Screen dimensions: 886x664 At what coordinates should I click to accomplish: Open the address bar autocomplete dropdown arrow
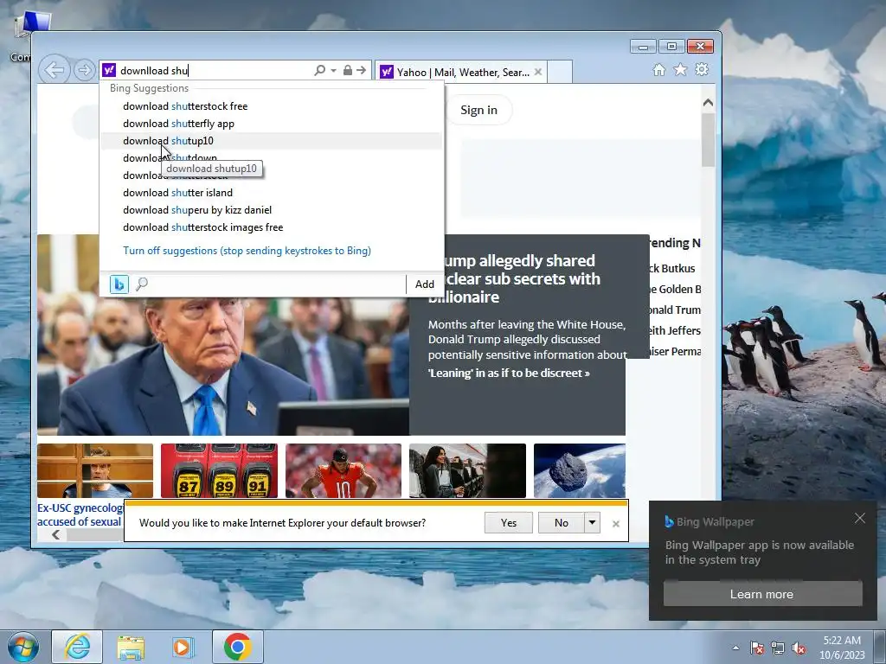click(333, 70)
